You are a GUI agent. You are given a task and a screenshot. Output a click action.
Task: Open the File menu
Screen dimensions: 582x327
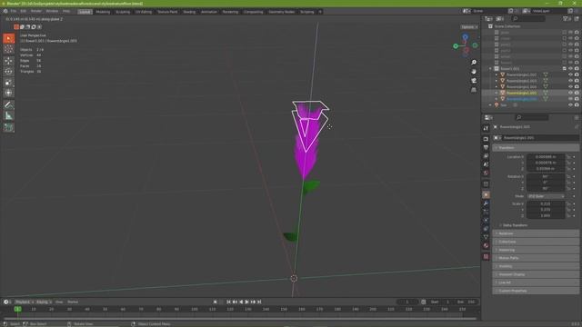14,11
